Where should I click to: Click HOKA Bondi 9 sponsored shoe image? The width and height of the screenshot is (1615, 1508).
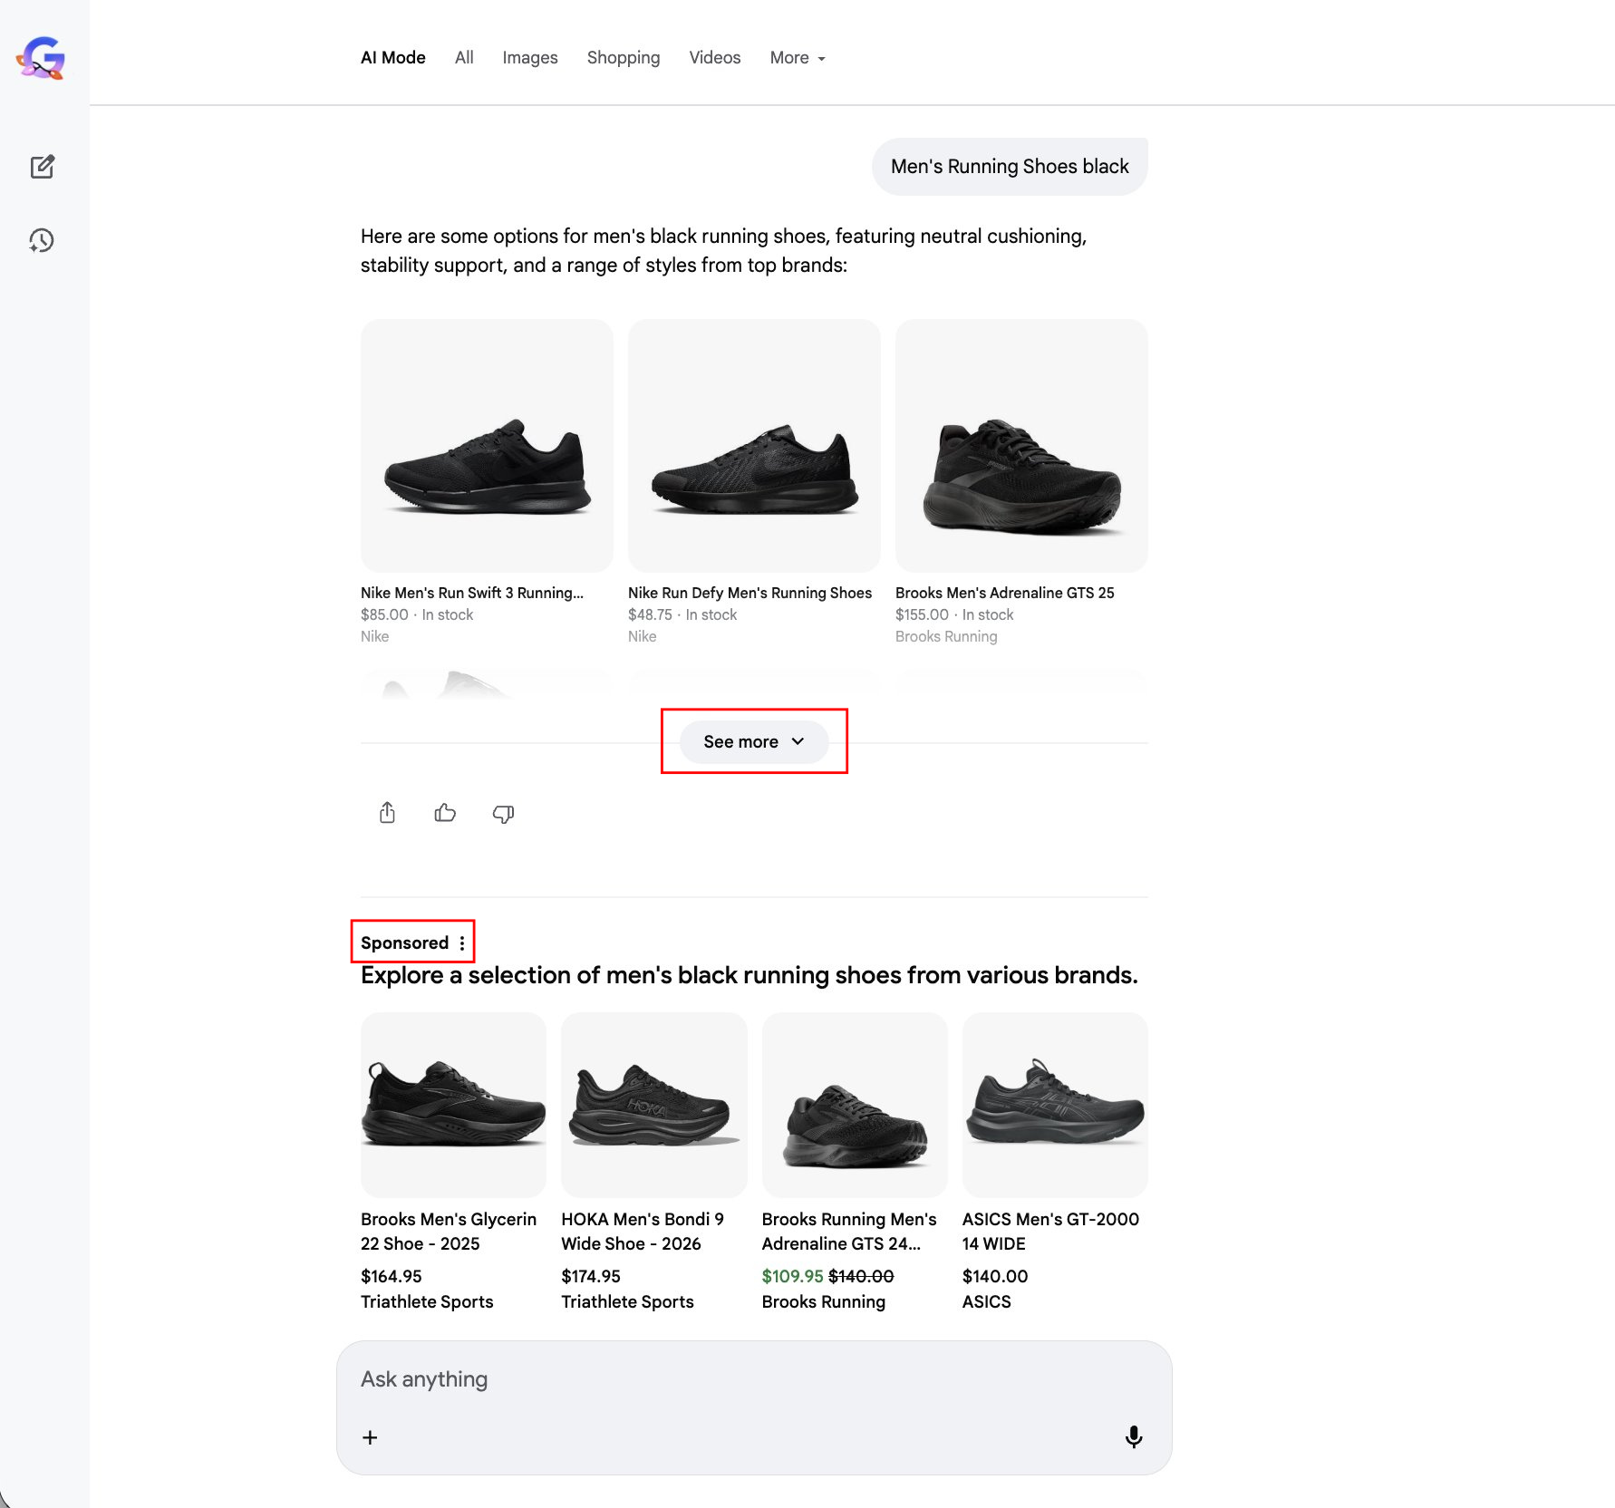click(x=653, y=1105)
